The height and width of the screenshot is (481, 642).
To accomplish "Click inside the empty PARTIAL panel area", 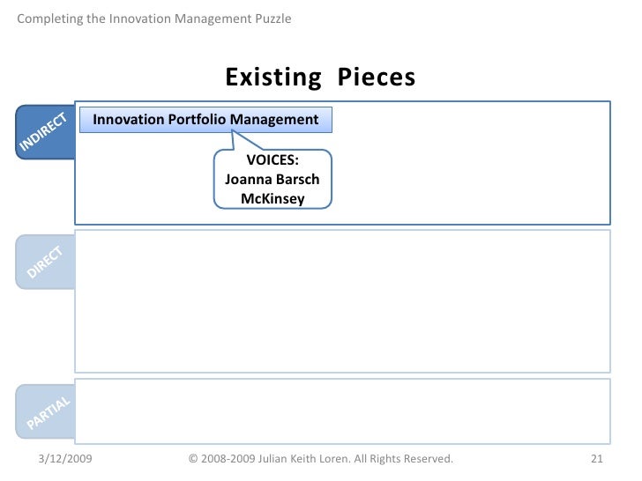I will (x=342, y=411).
